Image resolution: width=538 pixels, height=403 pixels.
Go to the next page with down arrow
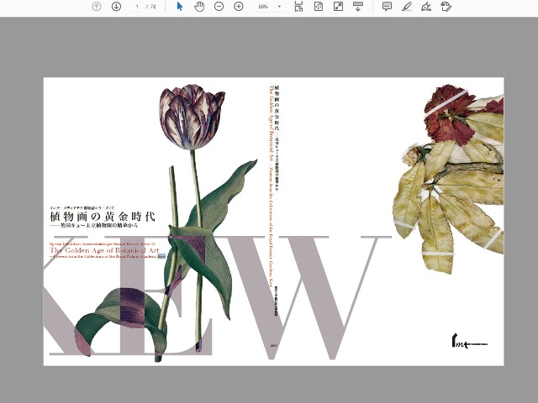pyautogui.click(x=116, y=6)
